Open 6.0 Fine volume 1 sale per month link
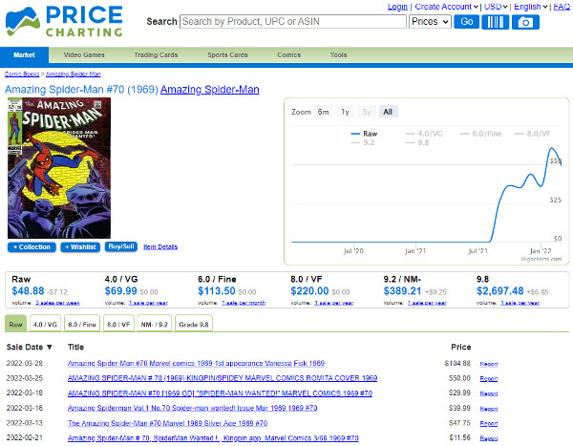This screenshot has width=573, height=446. (244, 303)
